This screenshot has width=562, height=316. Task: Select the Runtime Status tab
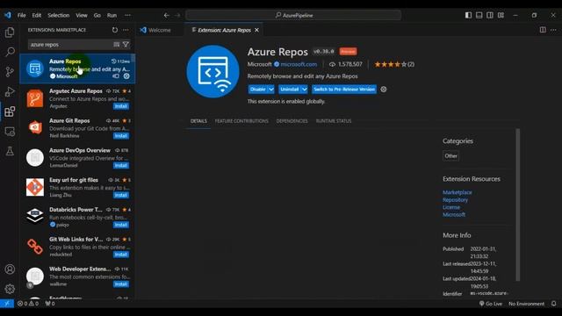[x=334, y=121]
